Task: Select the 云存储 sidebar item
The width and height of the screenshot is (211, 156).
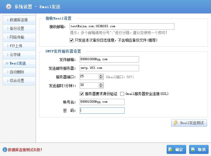Action: (19, 54)
